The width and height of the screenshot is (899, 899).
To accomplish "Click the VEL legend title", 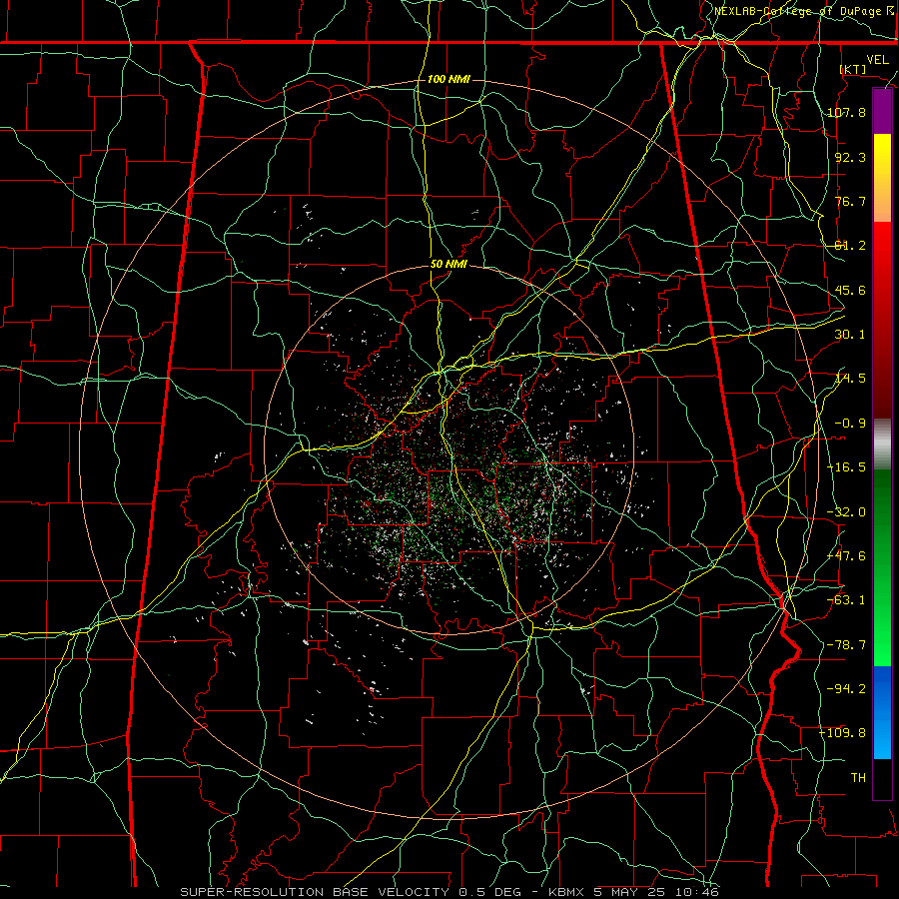I will tap(877, 60).
